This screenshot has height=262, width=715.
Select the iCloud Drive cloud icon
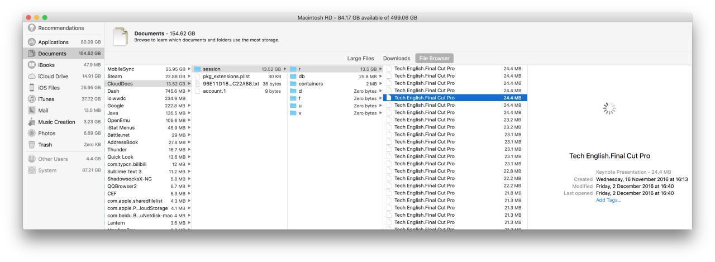point(31,77)
